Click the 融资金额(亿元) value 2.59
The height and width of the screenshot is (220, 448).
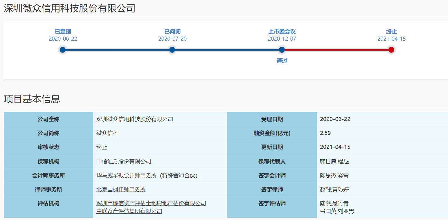point(325,133)
